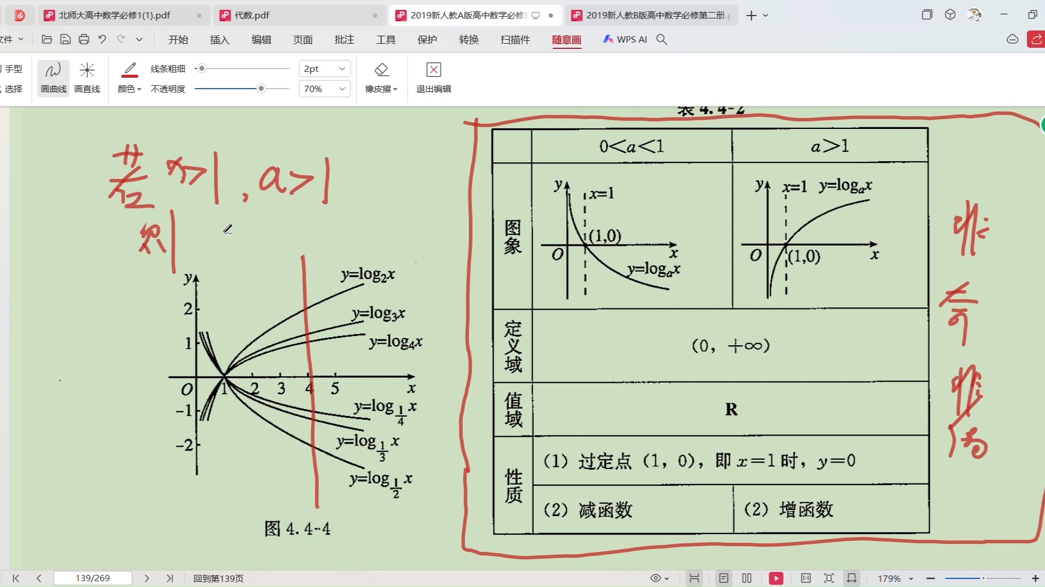Click the window tiling icon in title bar
Screen dimensions: 1045x587
[927, 15]
